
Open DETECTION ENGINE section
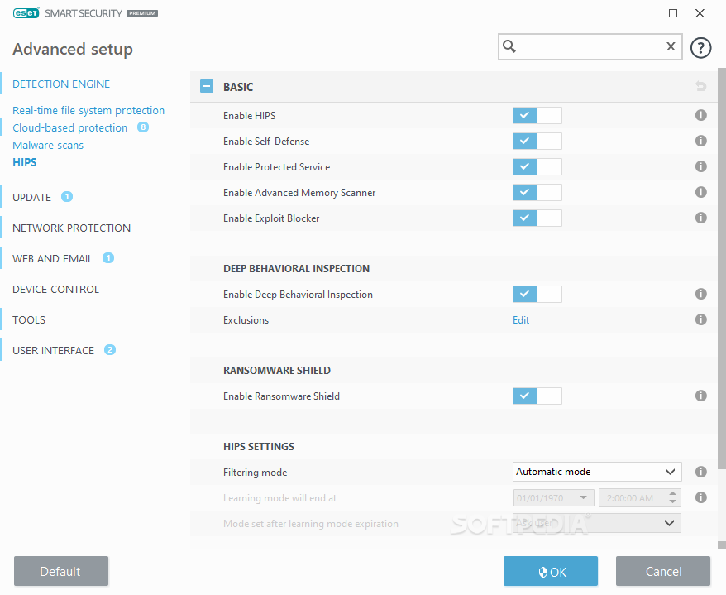[61, 84]
